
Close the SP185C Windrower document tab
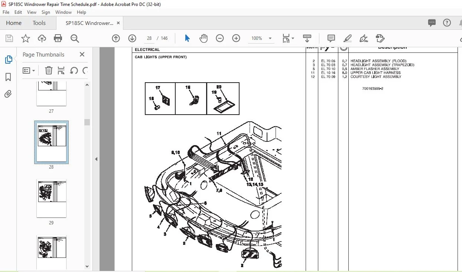click(118, 23)
